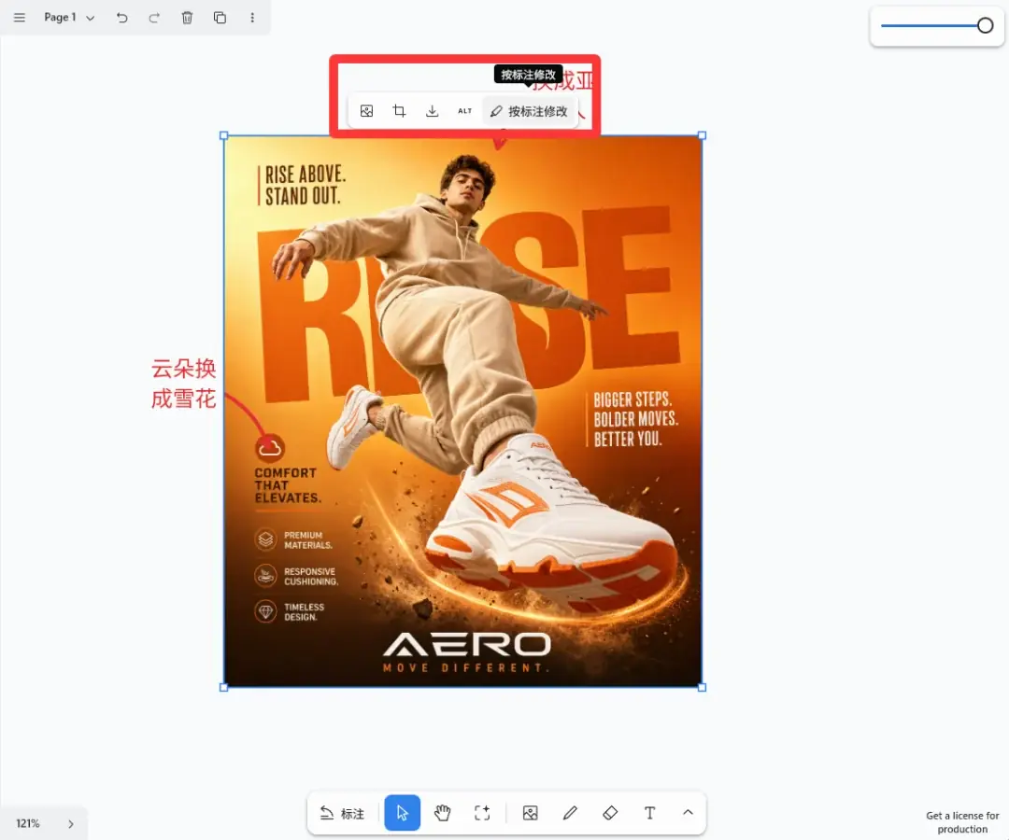The image size is (1009, 840).
Task: Open the hamburger main menu
Action: point(20,18)
